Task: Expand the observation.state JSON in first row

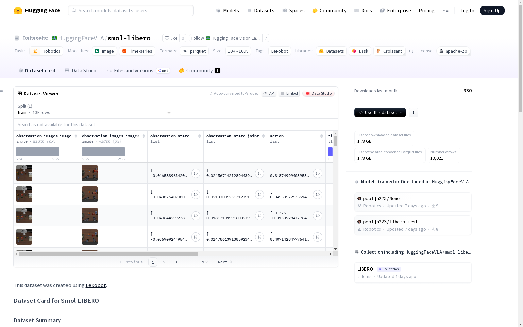Action: (x=196, y=173)
